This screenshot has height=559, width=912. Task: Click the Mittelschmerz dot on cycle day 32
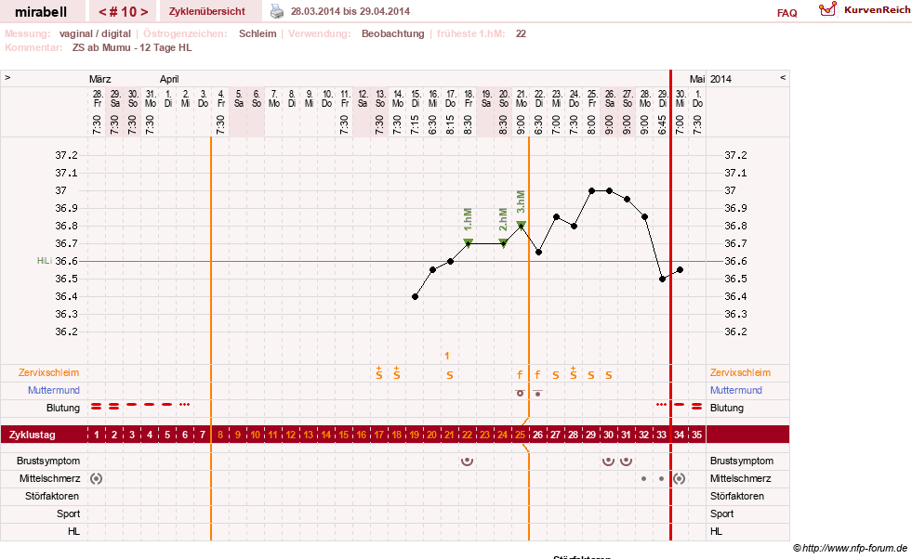(644, 479)
